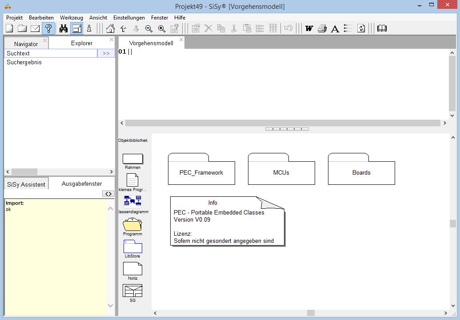The image size is (460, 320).
Task: Pick the Notiz object from library
Action: [x=132, y=269]
